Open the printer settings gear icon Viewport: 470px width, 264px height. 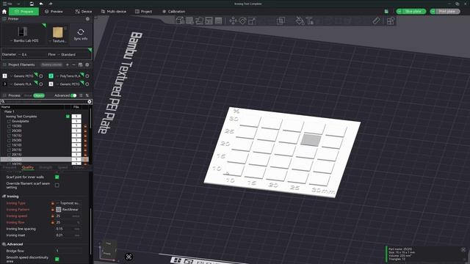(x=87, y=19)
